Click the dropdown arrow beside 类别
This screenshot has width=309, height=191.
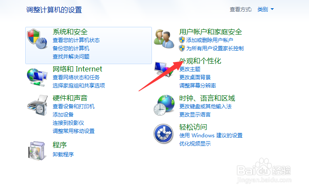[x=272, y=9]
